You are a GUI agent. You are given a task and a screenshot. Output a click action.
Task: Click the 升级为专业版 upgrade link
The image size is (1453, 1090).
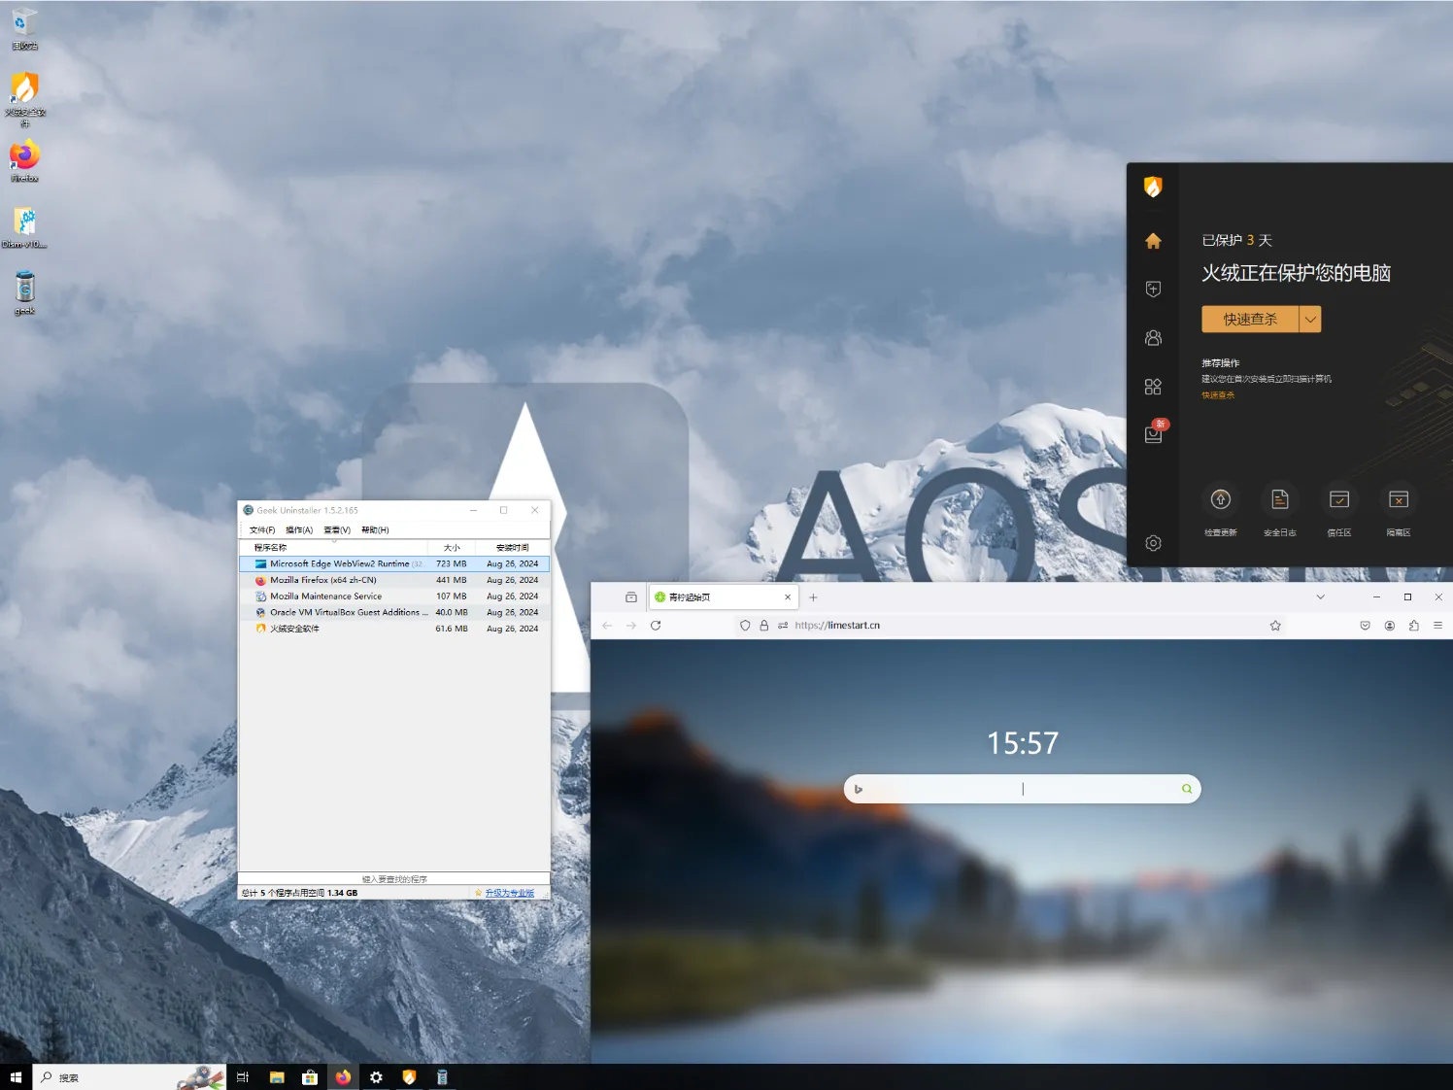[509, 892]
